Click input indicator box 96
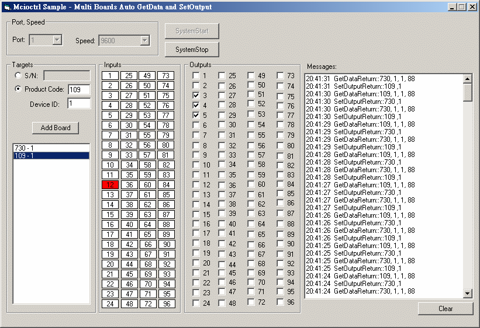The image size is (480, 328). pos(167,304)
